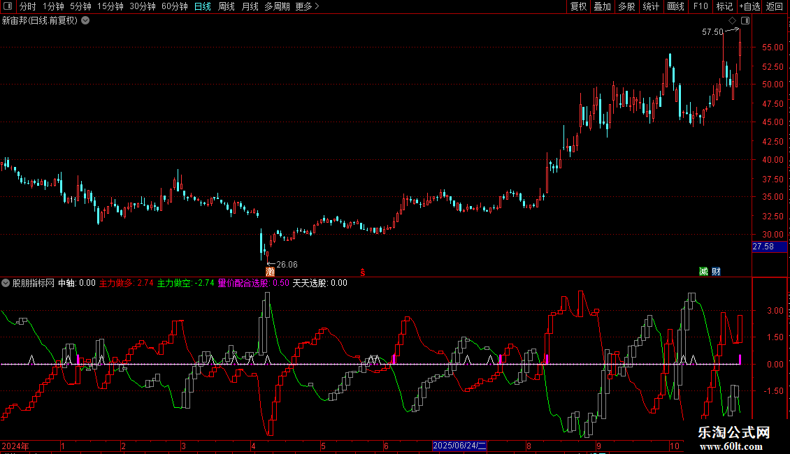Open dropdown beside 股朋指标网 indicator
Image resolution: width=790 pixels, height=454 pixels.
tap(6, 283)
